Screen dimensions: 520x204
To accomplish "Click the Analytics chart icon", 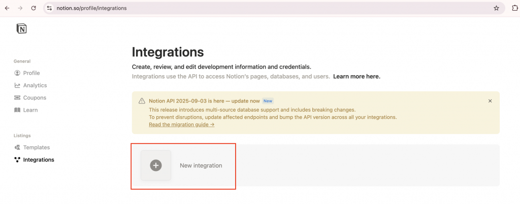I will click(x=17, y=85).
